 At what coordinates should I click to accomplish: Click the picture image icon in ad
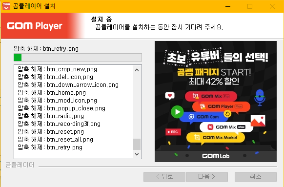(x=258, y=121)
